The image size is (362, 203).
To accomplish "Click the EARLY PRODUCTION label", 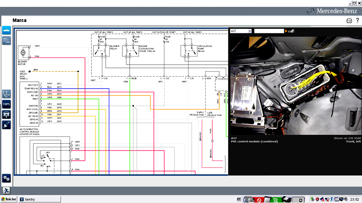I will [197, 114].
